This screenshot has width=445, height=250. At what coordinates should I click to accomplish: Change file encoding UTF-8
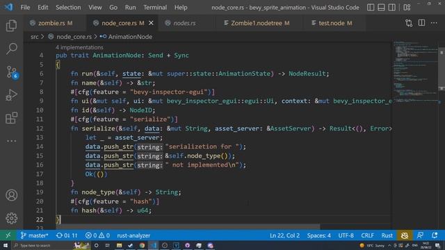coord(346,235)
